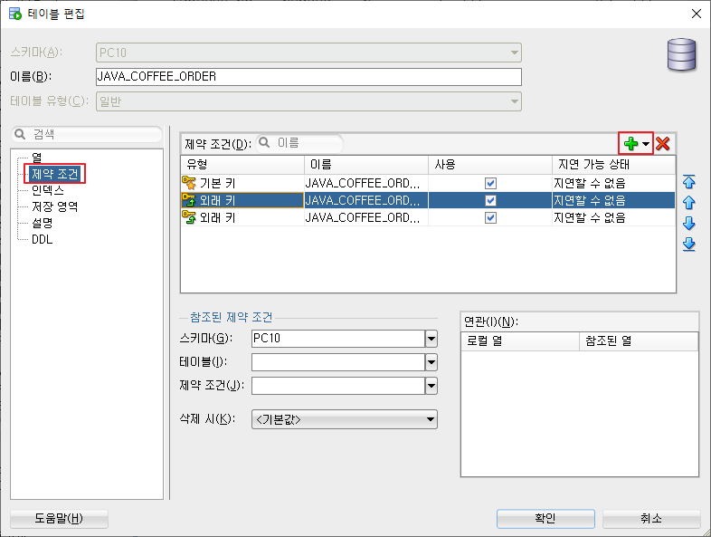Click the 참조된 열 column header
The width and height of the screenshot is (711, 537).
coord(639,340)
